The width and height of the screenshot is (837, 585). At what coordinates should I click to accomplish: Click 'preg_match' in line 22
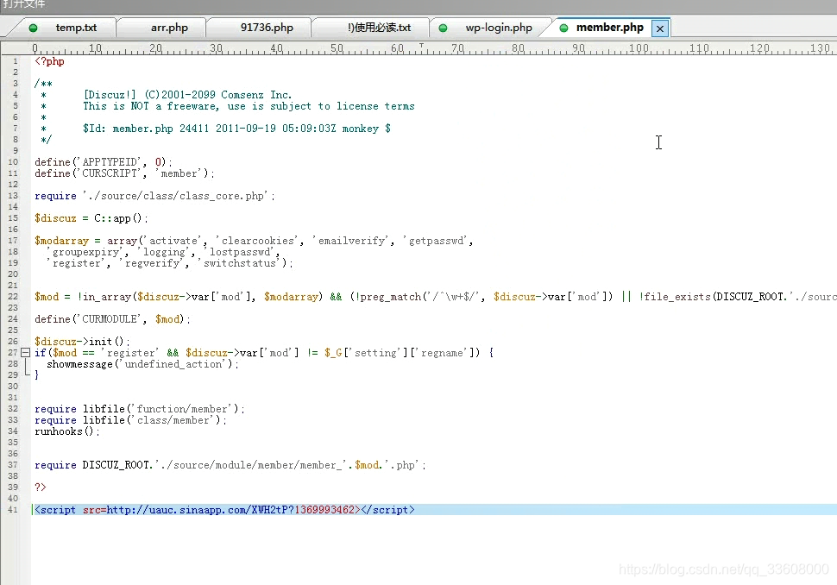pos(391,297)
